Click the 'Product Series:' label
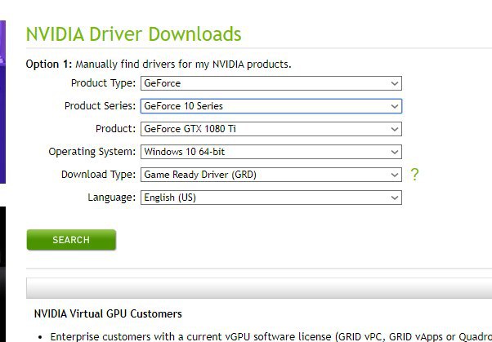This screenshot has height=342, width=492. [x=100, y=106]
